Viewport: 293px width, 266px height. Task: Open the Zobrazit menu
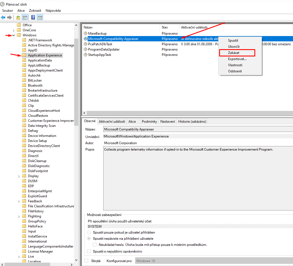pos(35,11)
